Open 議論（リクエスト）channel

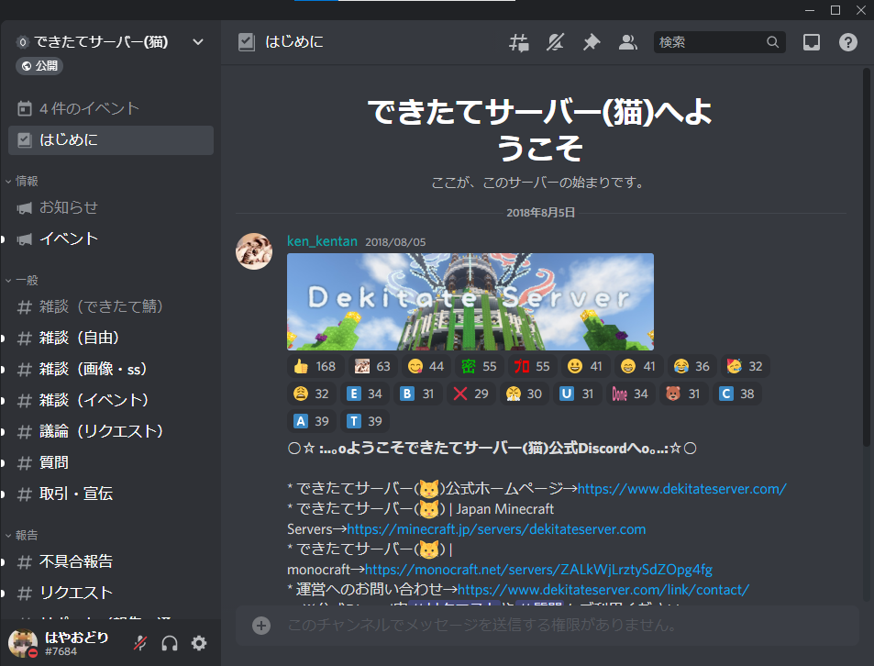pos(111,431)
